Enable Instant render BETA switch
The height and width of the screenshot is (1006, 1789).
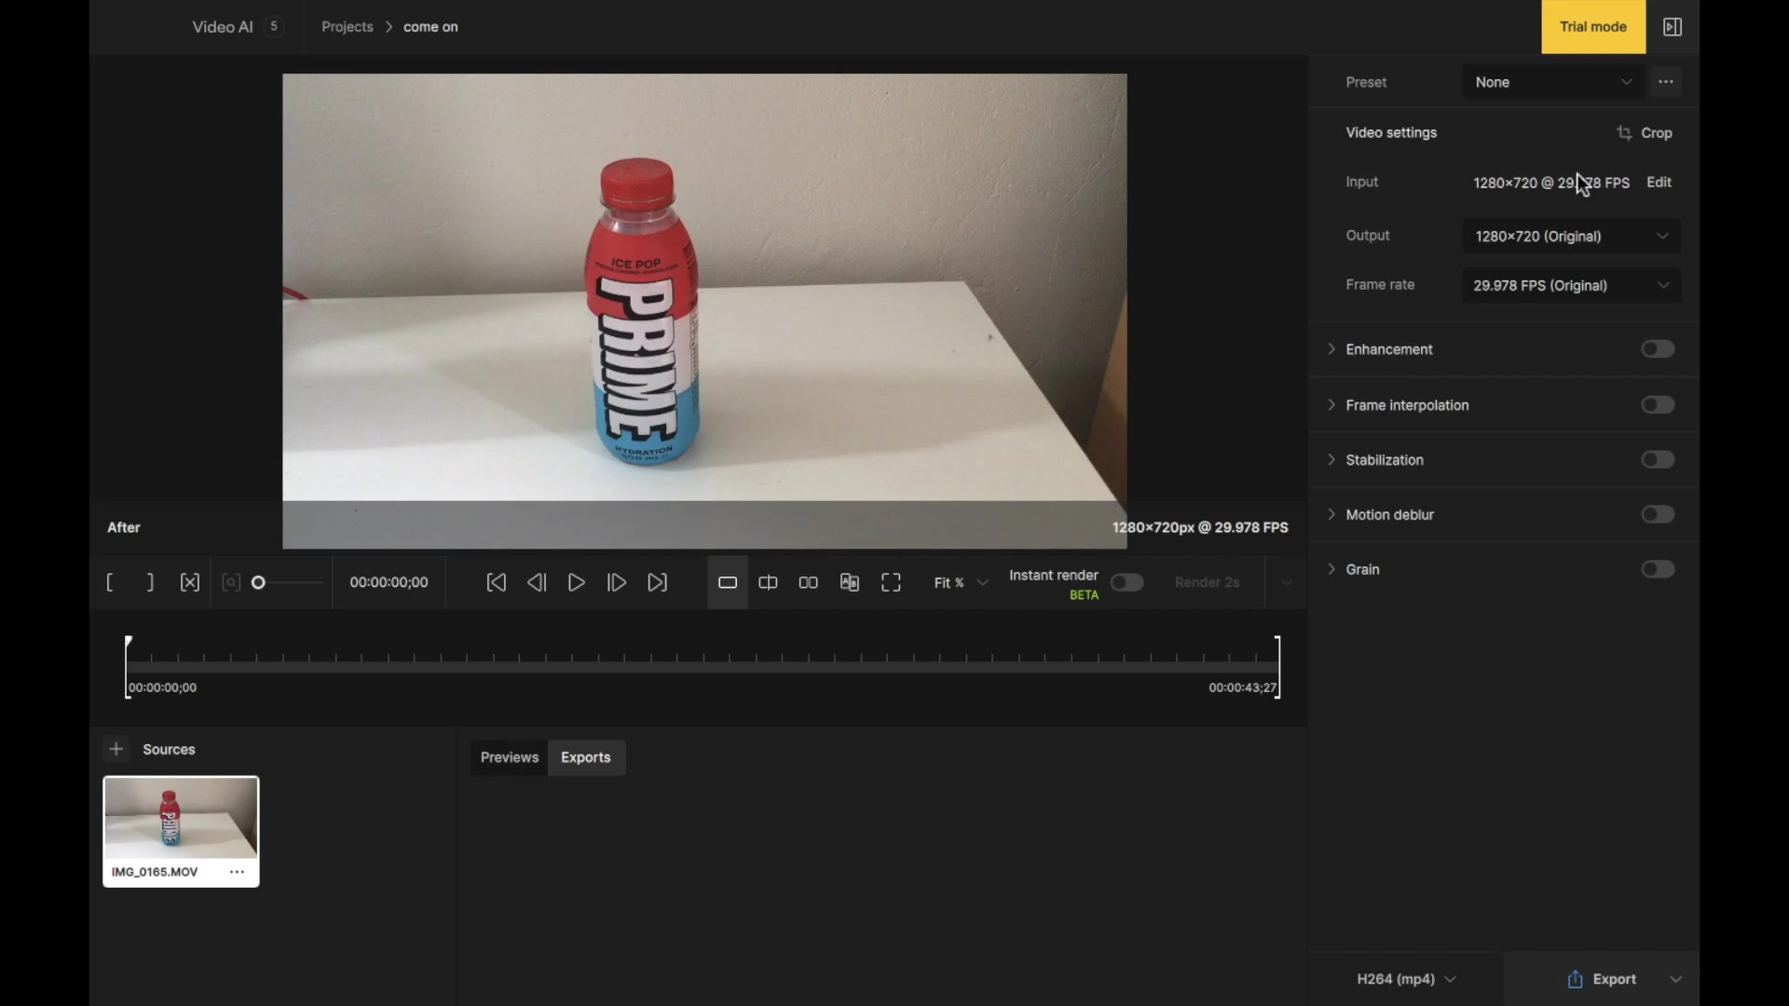coord(1127,582)
